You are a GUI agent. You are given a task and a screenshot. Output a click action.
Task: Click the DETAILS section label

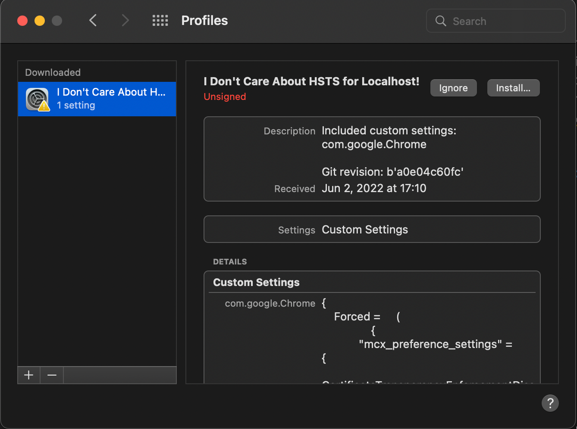pos(230,261)
